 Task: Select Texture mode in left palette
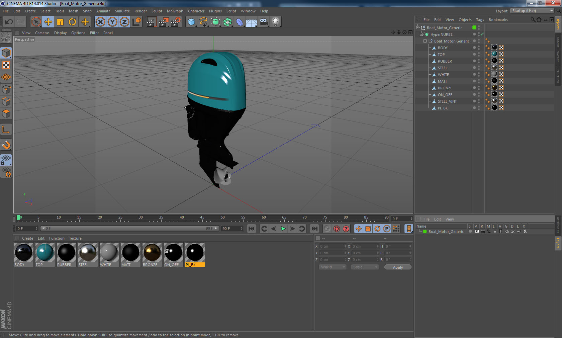(6, 65)
